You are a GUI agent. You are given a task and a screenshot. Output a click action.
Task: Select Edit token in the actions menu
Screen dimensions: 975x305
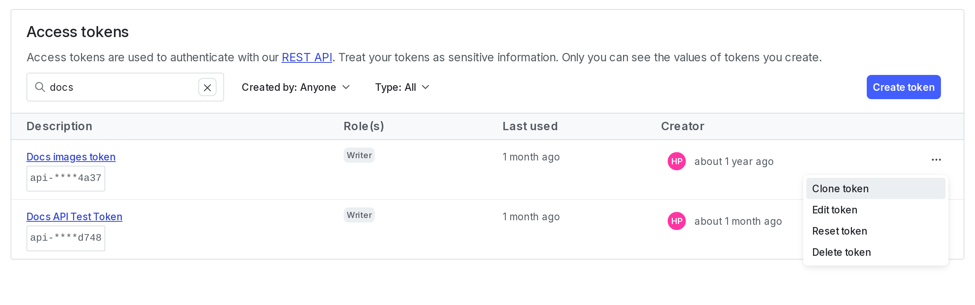(835, 210)
